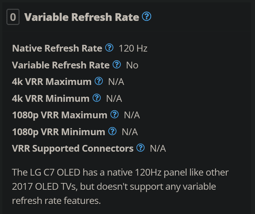Open help tooltip for 1080p VRR Minimum
255x214 pixels.
coord(113,131)
